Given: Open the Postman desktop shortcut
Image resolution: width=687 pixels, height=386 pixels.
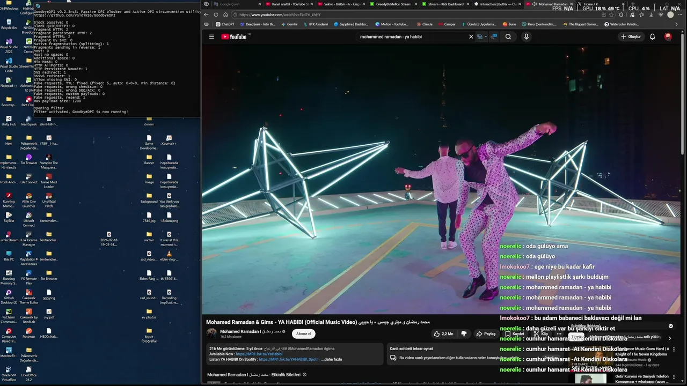Looking at the screenshot, I should coord(28,333).
